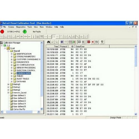This screenshot has height=139, width=139.
Task: Click the rt.cal file icon in tree
Action: 8,48
